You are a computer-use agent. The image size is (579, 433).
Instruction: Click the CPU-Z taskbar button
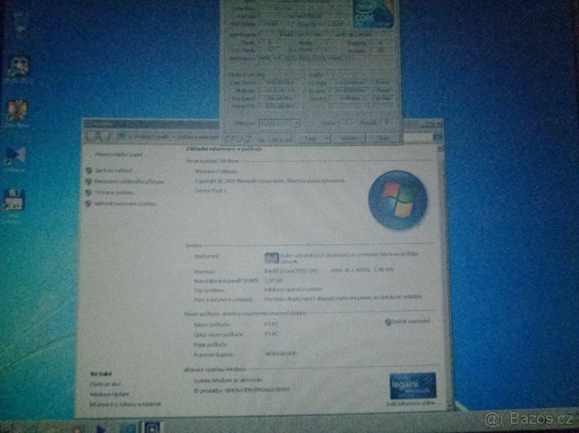coord(152,428)
